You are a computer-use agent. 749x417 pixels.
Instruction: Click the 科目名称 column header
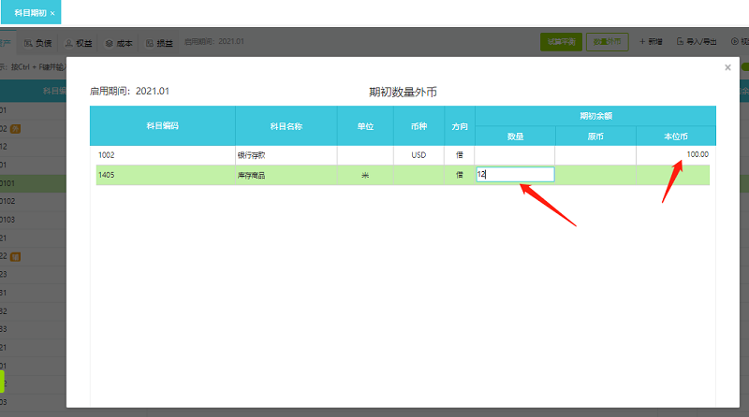[286, 126]
